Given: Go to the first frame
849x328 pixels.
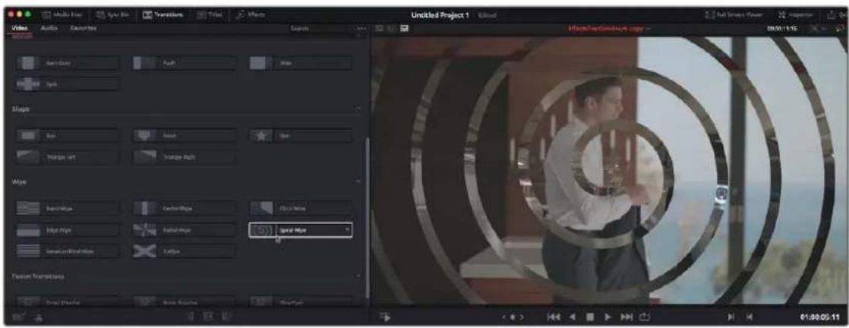Looking at the screenshot, I should point(554,317).
